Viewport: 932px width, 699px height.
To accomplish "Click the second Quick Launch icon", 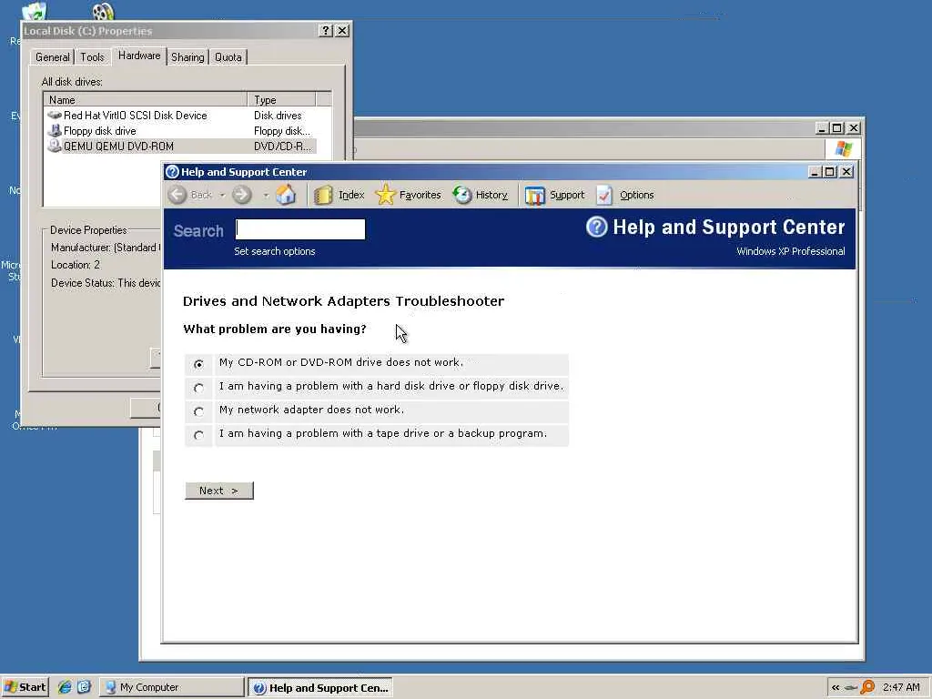I will [x=85, y=687].
